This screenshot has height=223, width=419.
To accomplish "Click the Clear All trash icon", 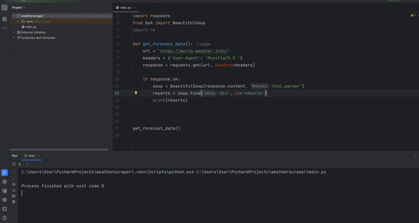I will point(14,202).
